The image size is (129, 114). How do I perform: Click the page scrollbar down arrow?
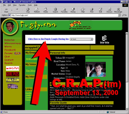[127, 109]
